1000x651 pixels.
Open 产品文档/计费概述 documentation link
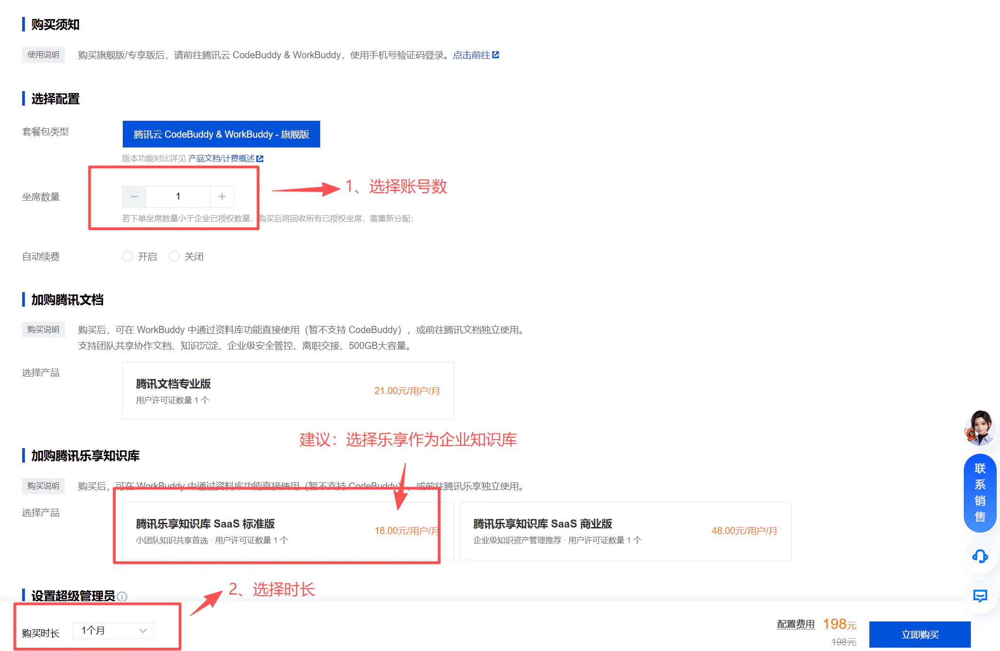226,159
